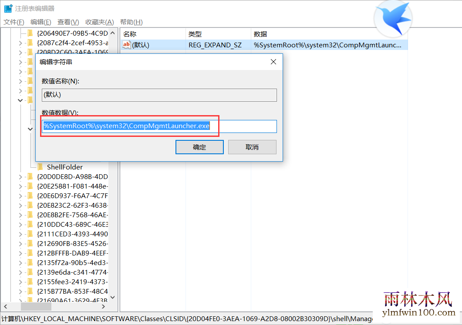Click the ShellFolder folder icon
The height and width of the screenshot is (325, 462).
click(40, 167)
